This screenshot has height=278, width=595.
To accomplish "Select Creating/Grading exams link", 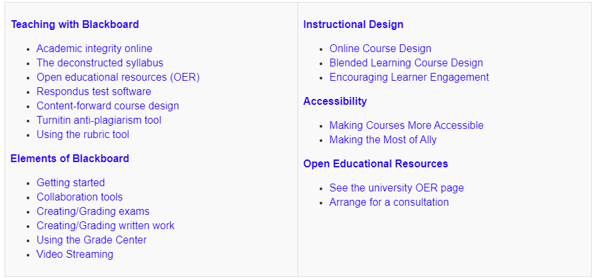I will 93,211.
